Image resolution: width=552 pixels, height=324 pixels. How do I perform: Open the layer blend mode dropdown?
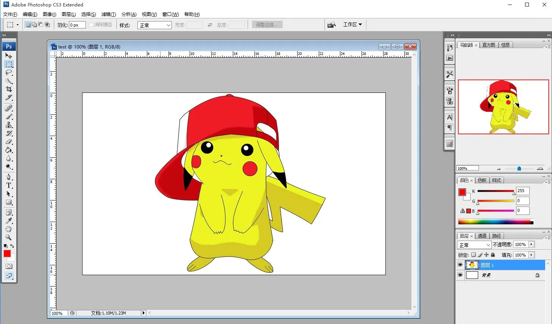point(474,245)
